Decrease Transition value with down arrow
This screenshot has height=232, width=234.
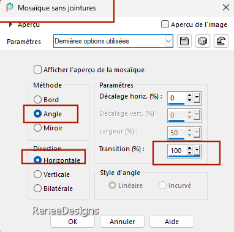coord(190,152)
